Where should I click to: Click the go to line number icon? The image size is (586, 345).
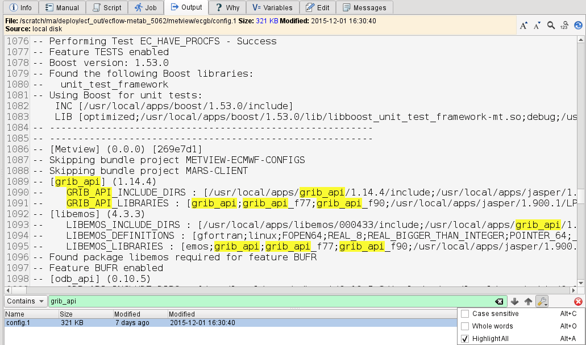tap(564, 25)
